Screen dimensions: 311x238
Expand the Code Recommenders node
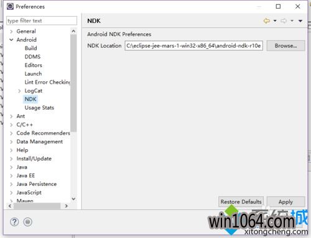(11, 133)
